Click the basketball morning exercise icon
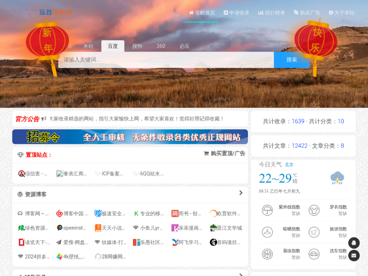 tap(267, 253)
